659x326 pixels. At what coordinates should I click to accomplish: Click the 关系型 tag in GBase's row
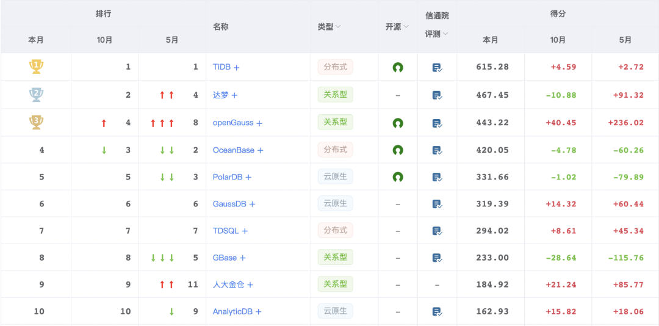(335, 258)
